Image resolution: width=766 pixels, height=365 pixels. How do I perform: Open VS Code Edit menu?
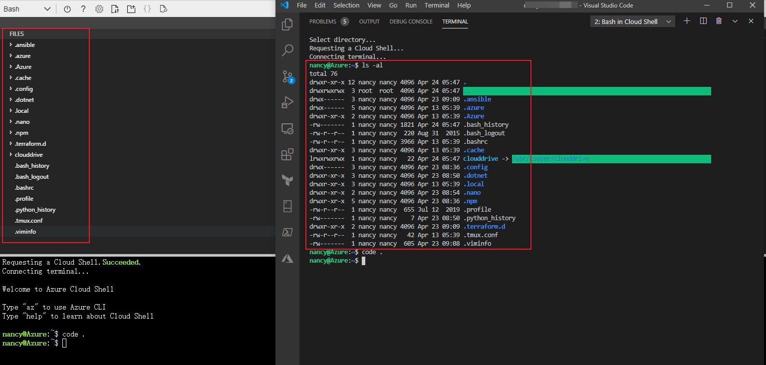click(320, 5)
